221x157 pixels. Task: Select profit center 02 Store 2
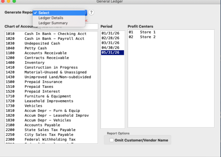(x=171, y=37)
